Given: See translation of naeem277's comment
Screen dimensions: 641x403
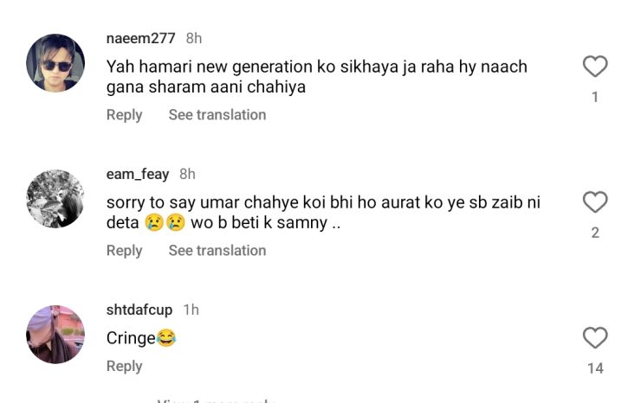Looking at the screenshot, I should 217,115.
